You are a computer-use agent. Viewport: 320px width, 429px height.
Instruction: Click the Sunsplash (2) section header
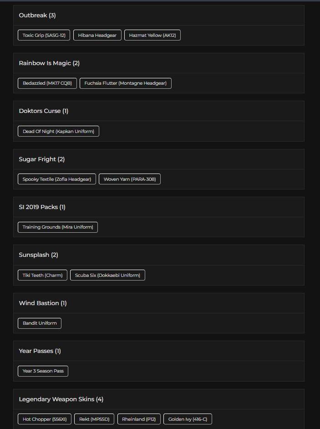(x=38, y=255)
